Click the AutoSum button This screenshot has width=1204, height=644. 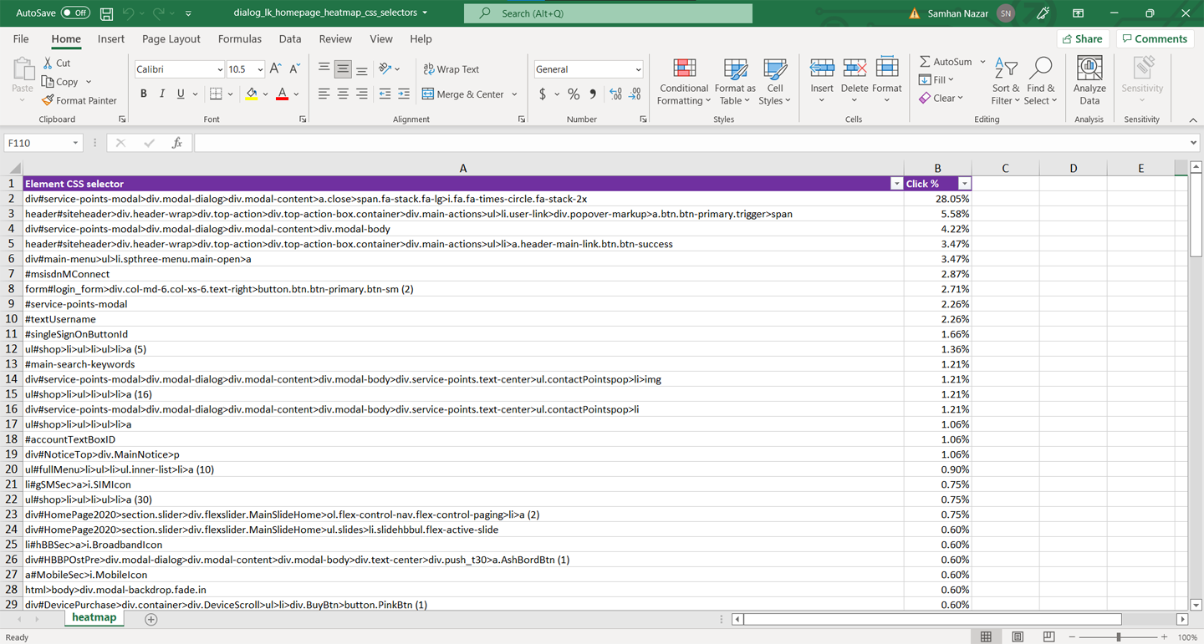pyautogui.click(x=946, y=62)
